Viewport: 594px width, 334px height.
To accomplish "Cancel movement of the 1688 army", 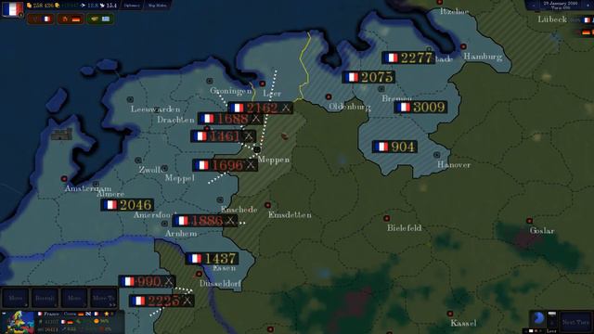I will pyautogui.click(x=256, y=119).
